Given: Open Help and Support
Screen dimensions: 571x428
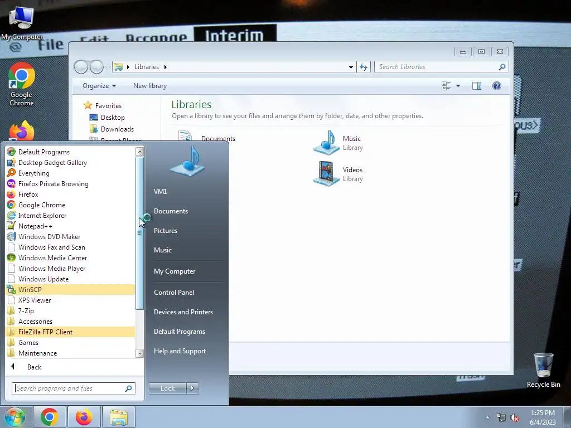Looking at the screenshot, I should [x=180, y=351].
